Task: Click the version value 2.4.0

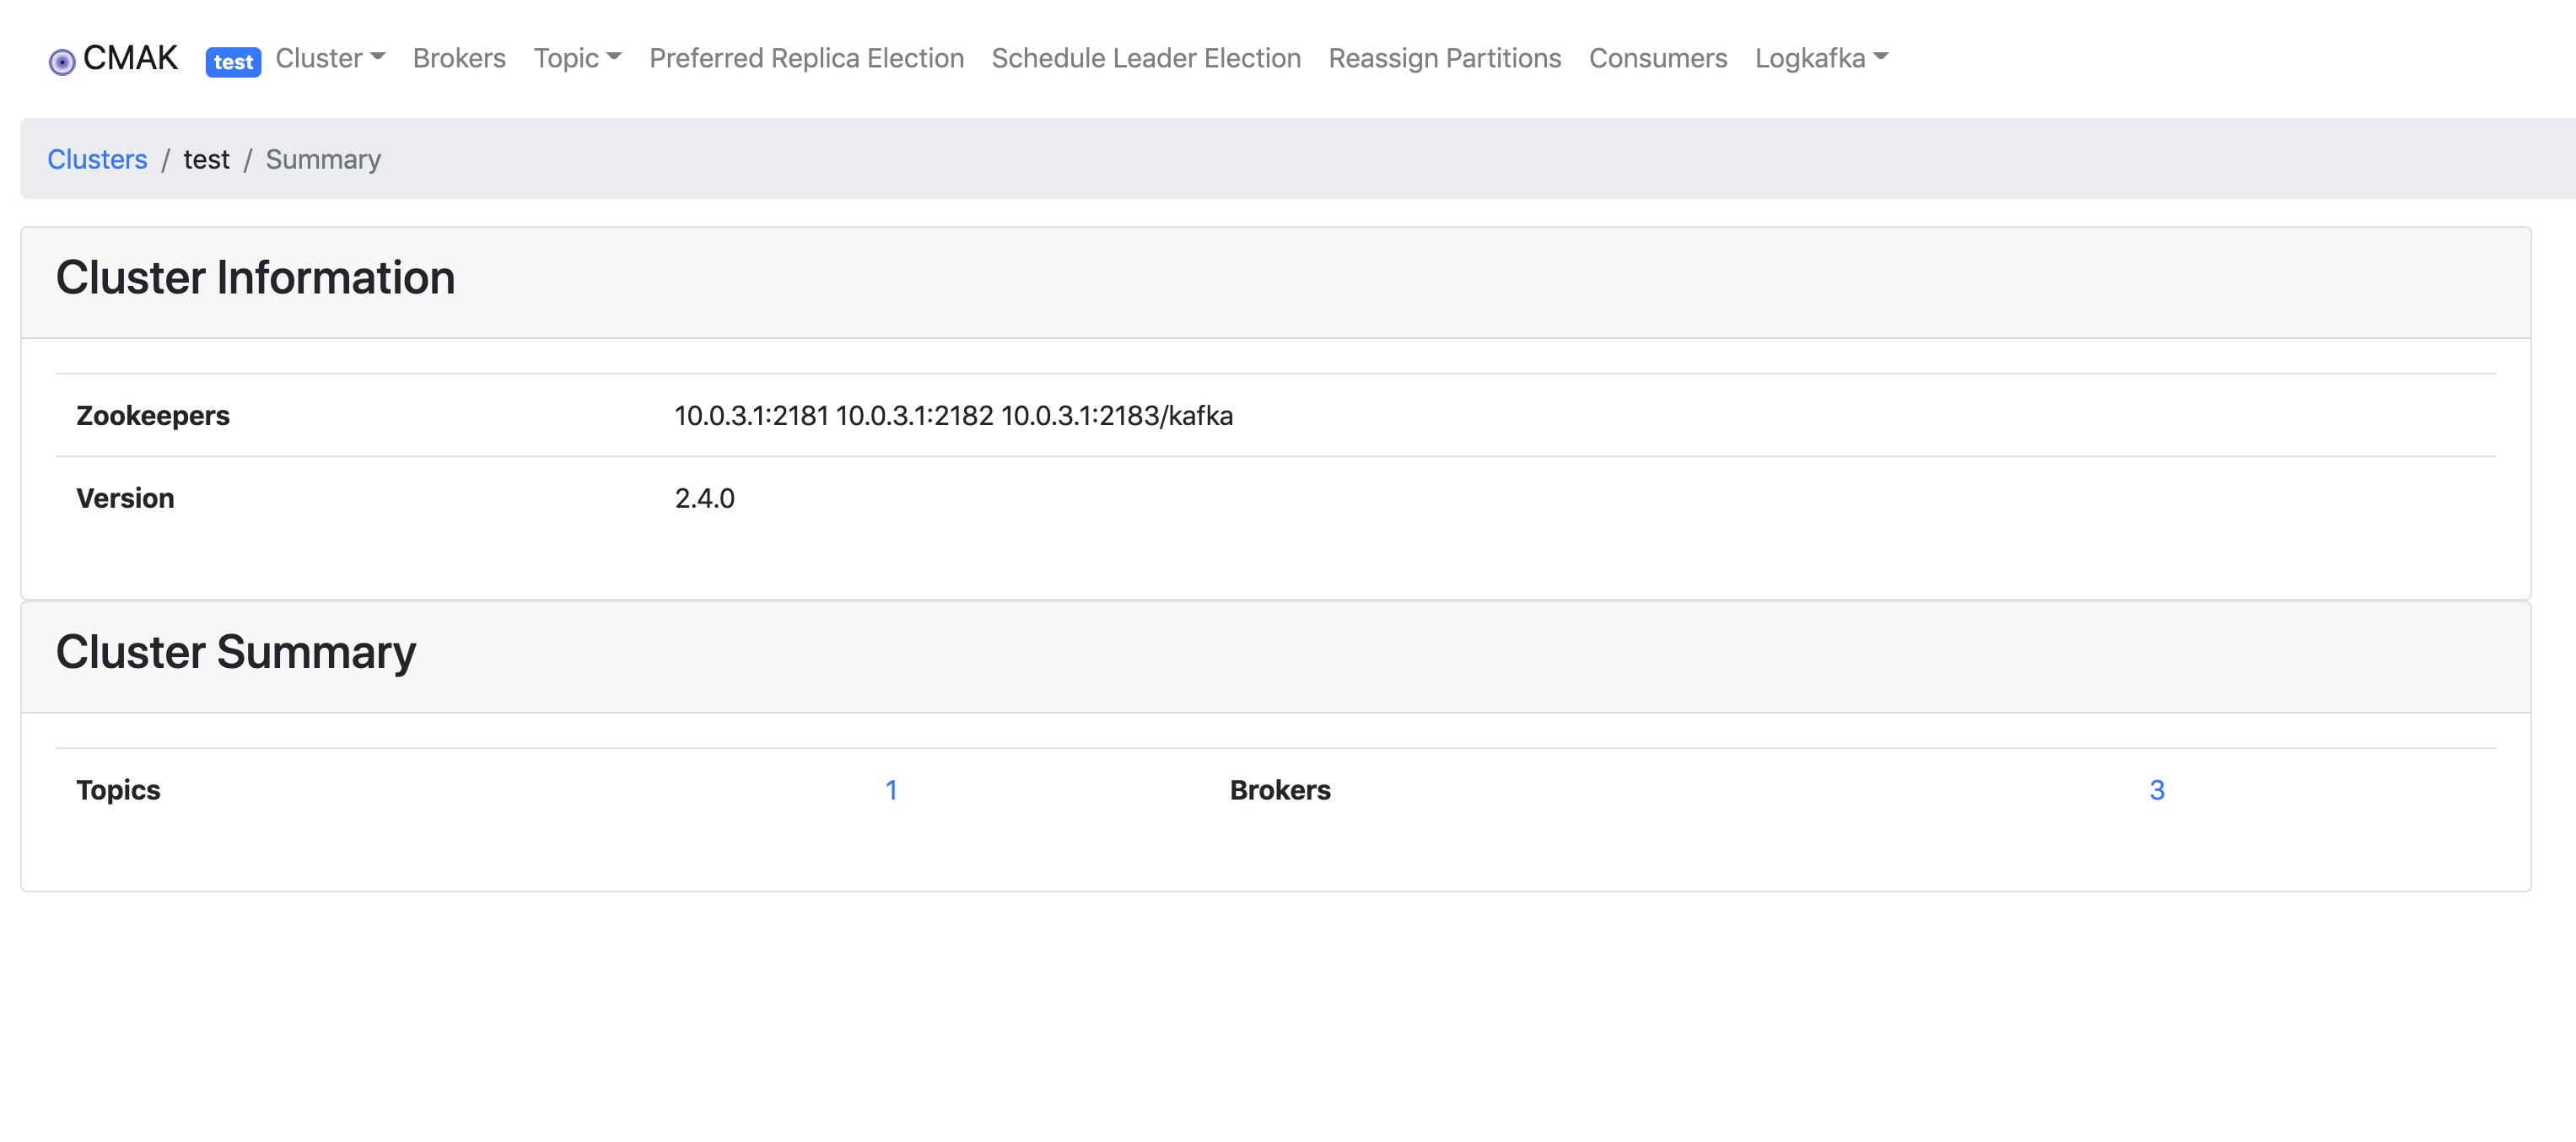Action: point(704,498)
